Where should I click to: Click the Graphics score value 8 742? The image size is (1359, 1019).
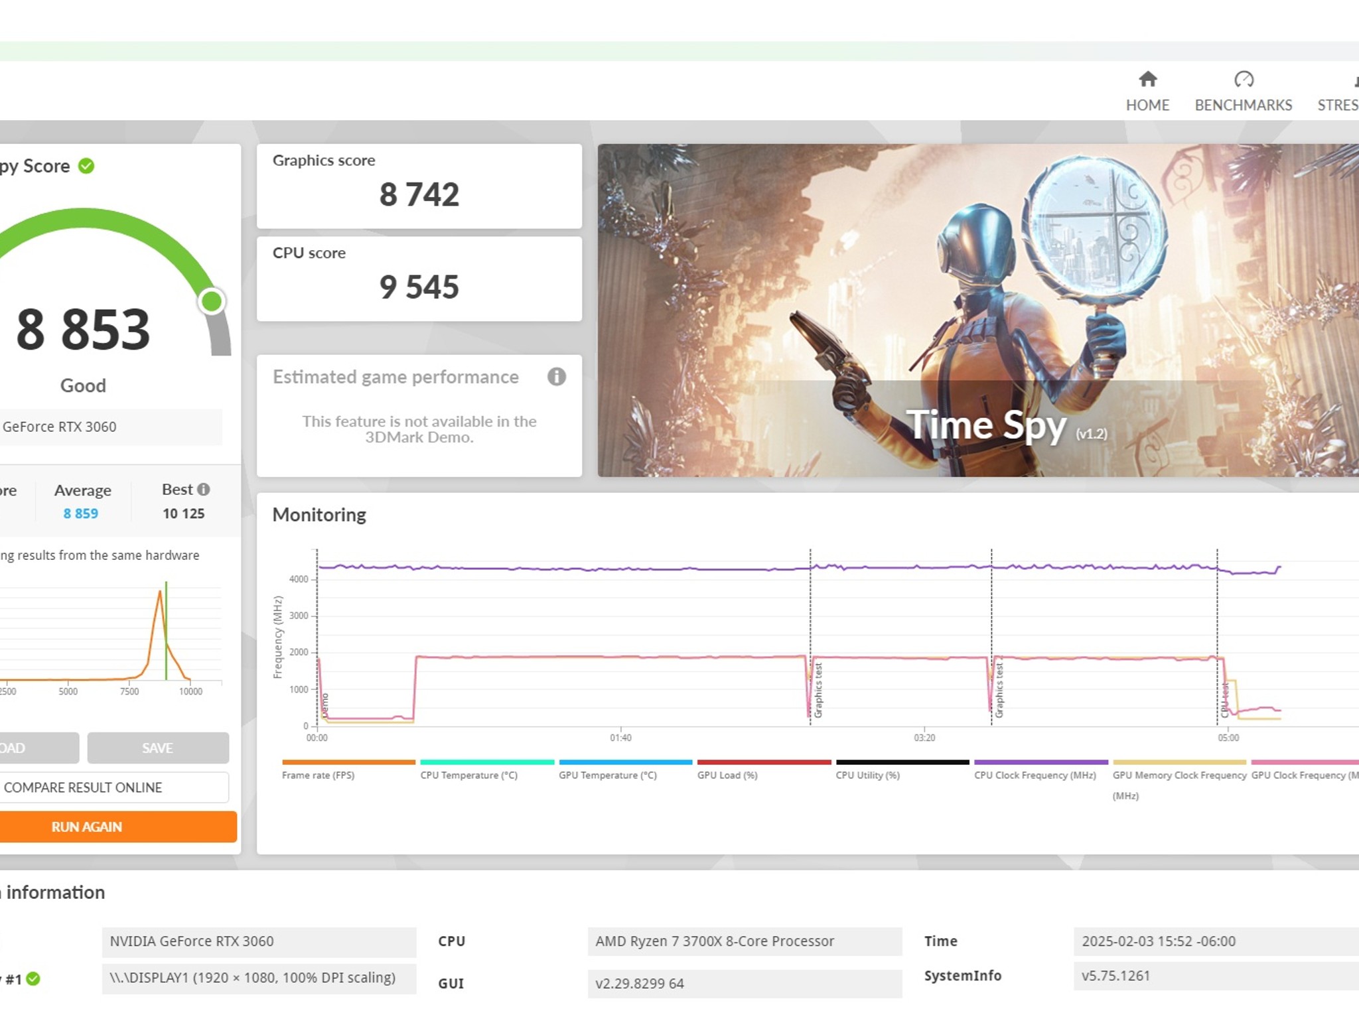[419, 194]
